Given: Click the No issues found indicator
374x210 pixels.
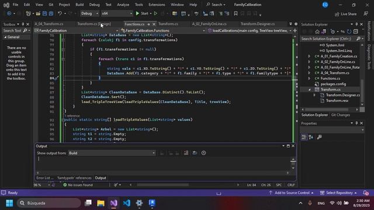Looking at the screenshot, I should point(78,185).
